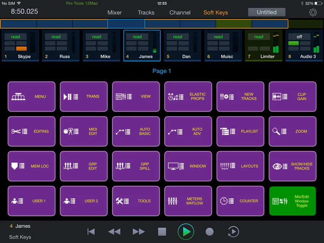Arm recording with the record button

point(210,232)
